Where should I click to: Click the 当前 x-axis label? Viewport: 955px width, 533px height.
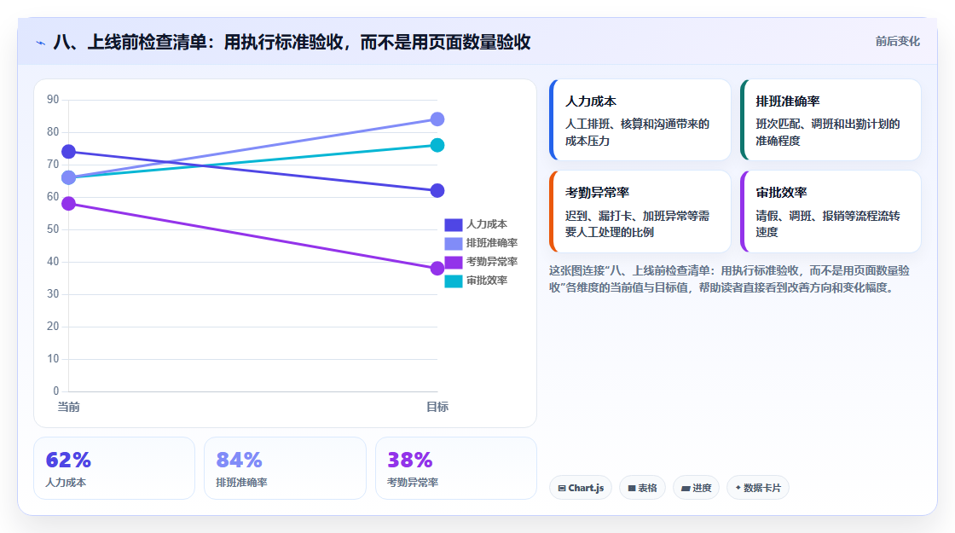click(69, 407)
